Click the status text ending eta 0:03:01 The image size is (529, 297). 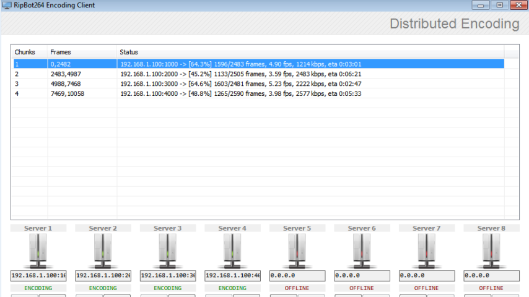point(241,64)
